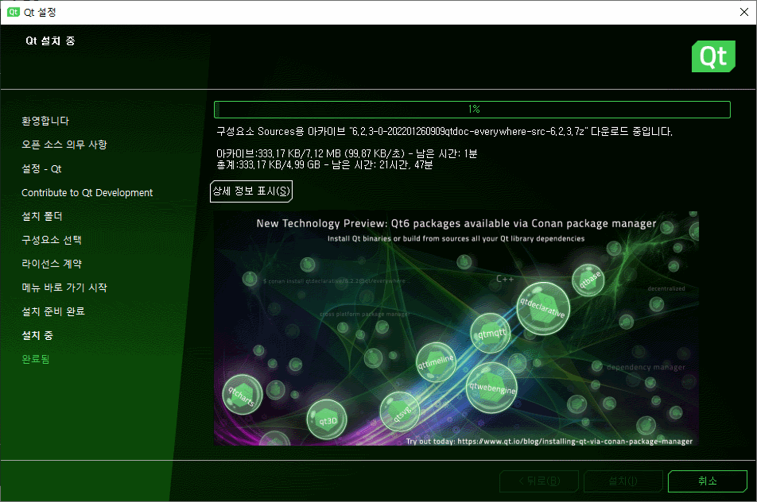Click the Qt title bar icon

[x=13, y=12]
